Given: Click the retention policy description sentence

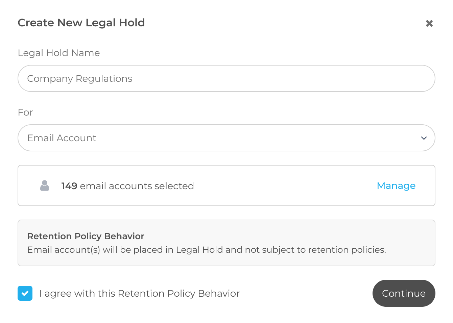Looking at the screenshot, I should 206,250.
